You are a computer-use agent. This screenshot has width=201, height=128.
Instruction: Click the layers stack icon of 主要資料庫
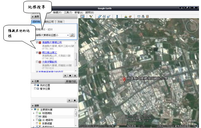click(38, 110)
